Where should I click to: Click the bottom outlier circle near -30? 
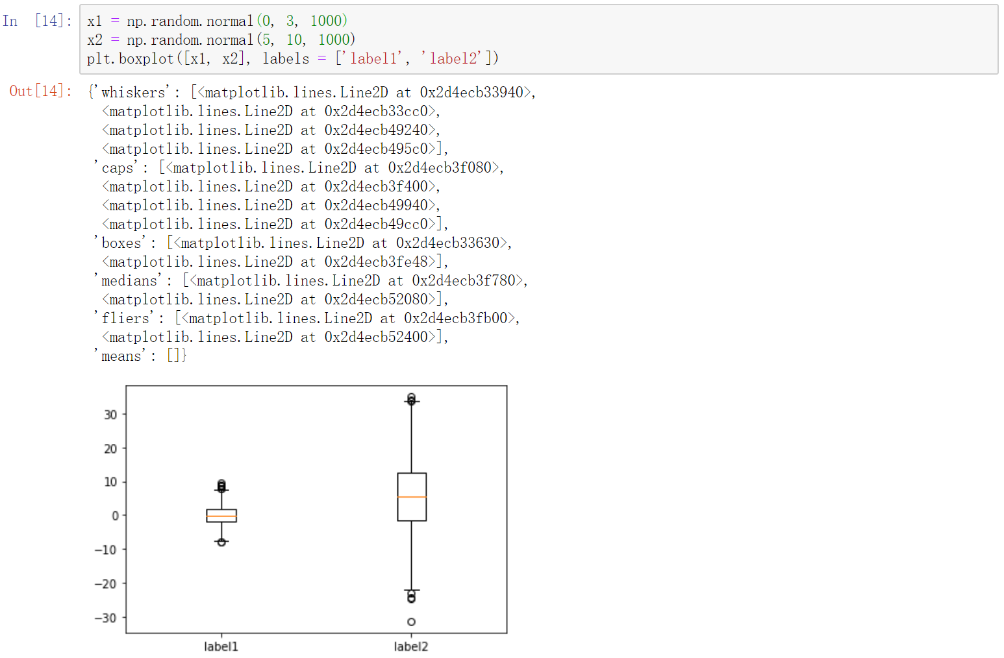(410, 622)
